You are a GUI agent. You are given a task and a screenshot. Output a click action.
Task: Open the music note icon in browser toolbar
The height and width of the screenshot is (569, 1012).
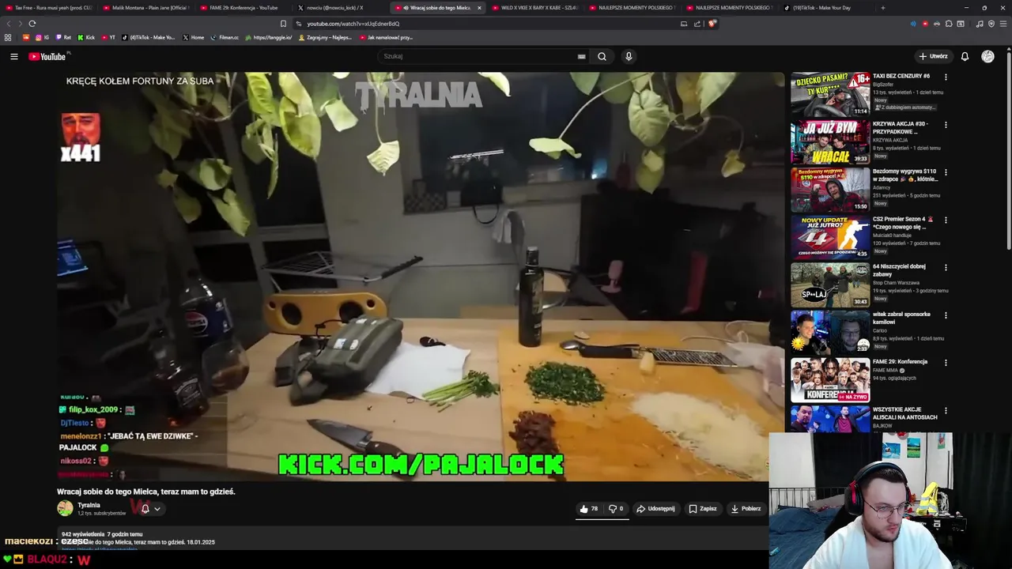(980, 24)
